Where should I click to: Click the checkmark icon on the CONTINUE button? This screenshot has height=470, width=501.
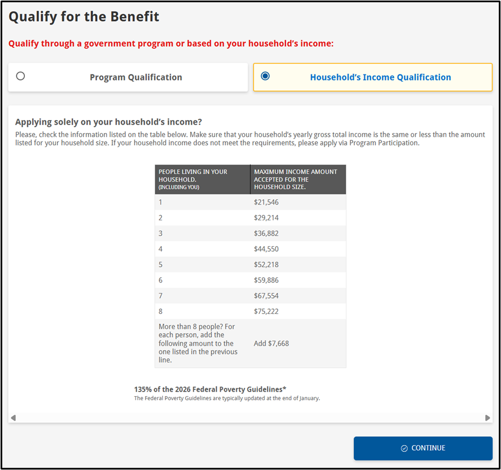coord(404,448)
